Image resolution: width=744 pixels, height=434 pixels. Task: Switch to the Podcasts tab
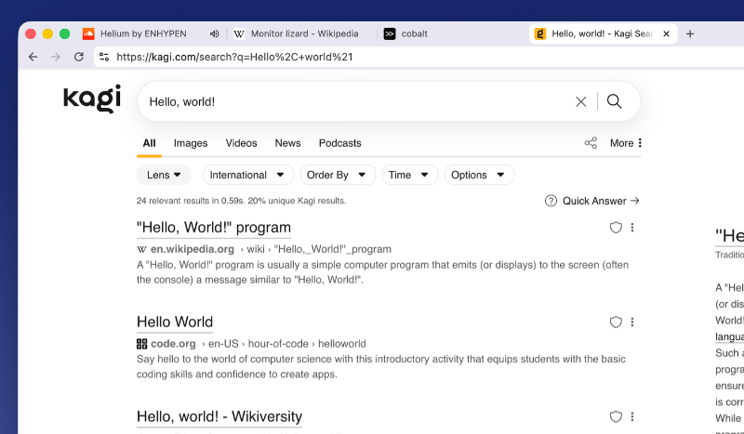pyautogui.click(x=339, y=143)
